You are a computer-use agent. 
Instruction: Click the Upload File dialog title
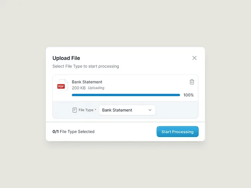66,58
